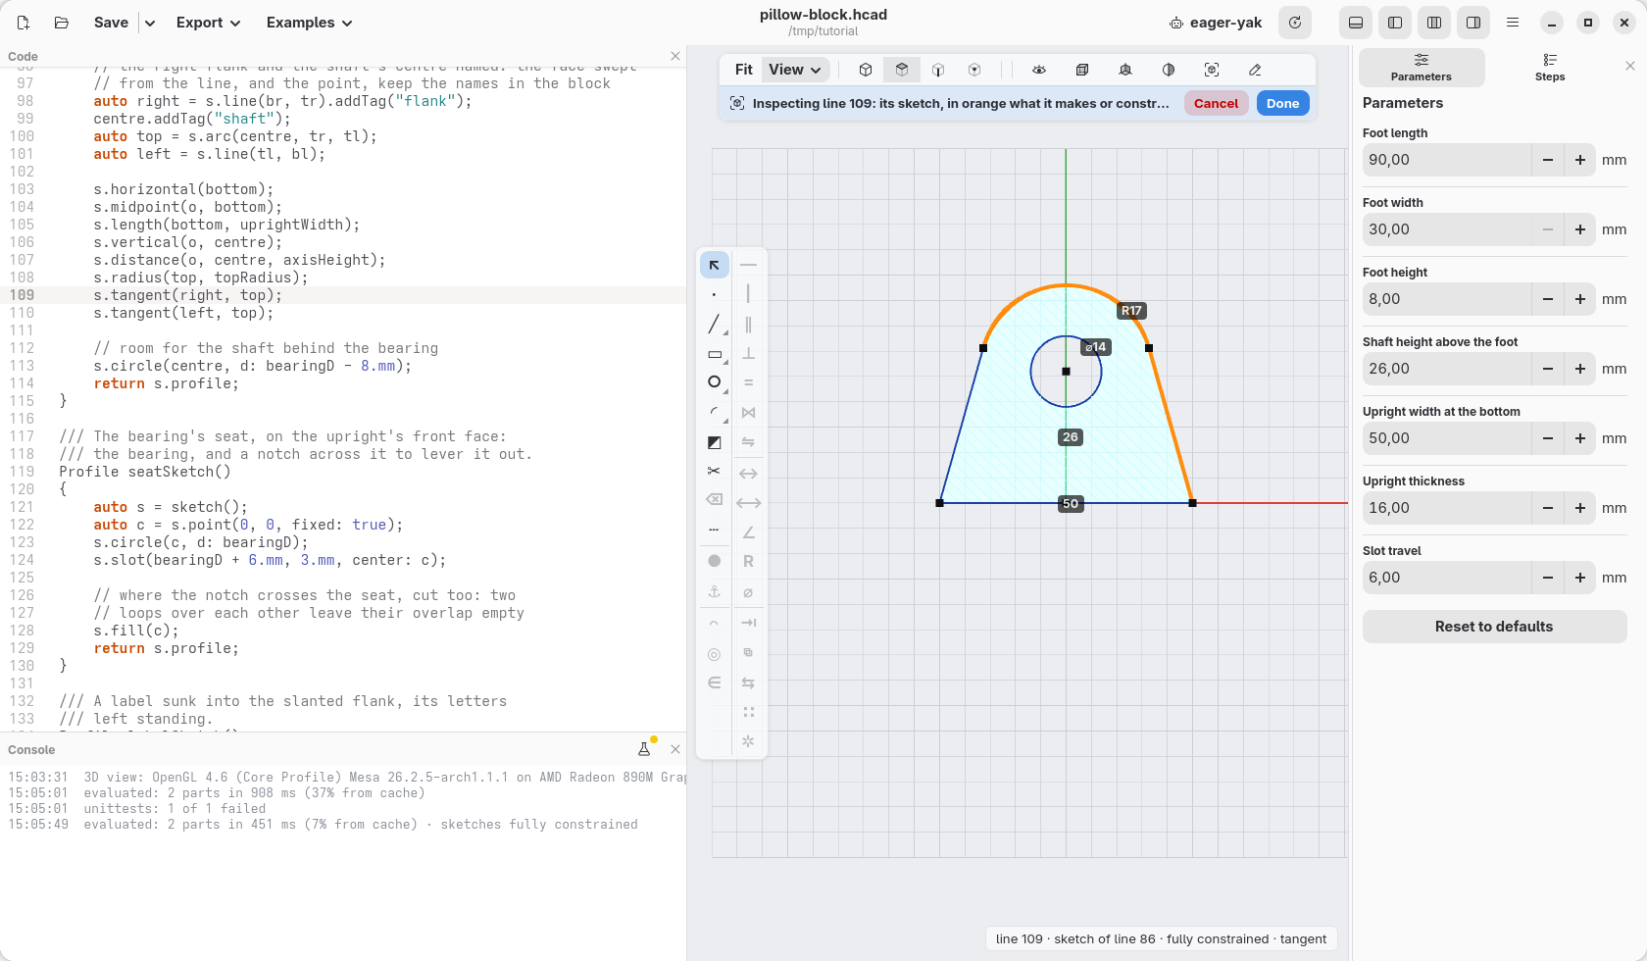Viewport: 1647px width, 961px height.
Task: Toggle the eye visibility icon
Action: point(1039,70)
